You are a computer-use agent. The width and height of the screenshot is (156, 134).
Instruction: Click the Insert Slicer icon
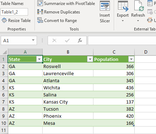pyautogui.click(x=105, y=6)
